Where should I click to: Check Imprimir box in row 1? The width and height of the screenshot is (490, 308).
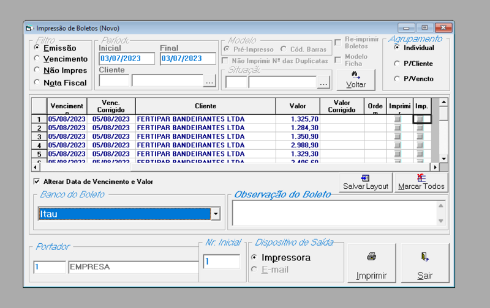click(x=398, y=119)
